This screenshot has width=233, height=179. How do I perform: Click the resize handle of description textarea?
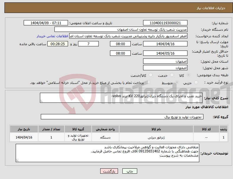click(x=41, y=101)
